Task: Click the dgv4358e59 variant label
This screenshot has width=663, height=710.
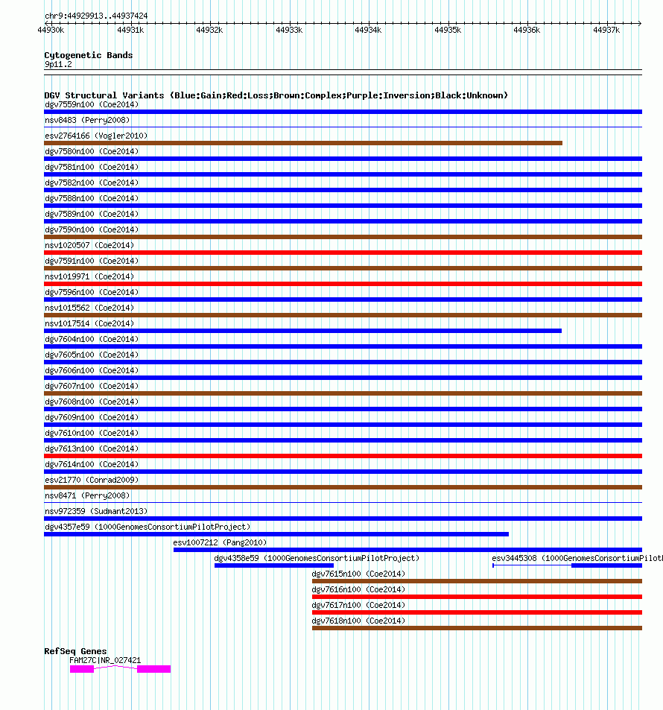Action: (x=317, y=558)
